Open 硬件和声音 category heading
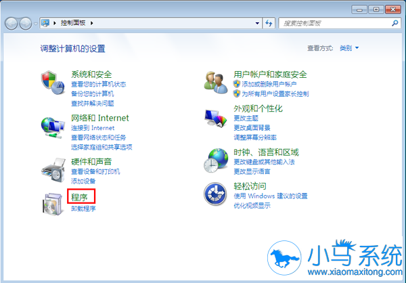The image size is (406, 283). (91, 162)
